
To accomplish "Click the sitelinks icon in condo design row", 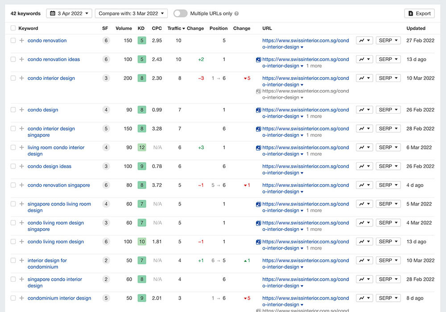I will click(x=258, y=110).
